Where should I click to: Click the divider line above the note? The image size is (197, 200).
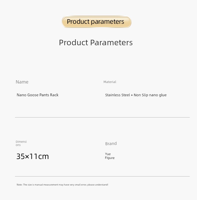[x=102, y=176]
